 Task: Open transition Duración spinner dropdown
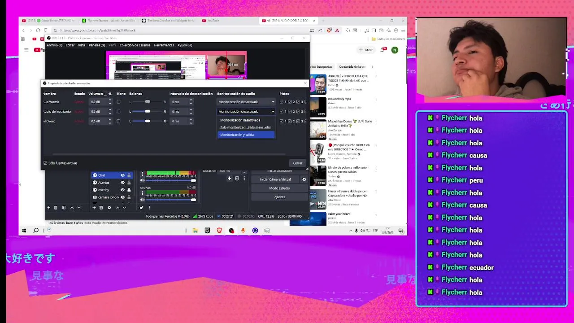coord(244,172)
